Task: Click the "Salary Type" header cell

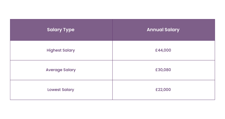Action: pyautogui.click(x=61, y=30)
